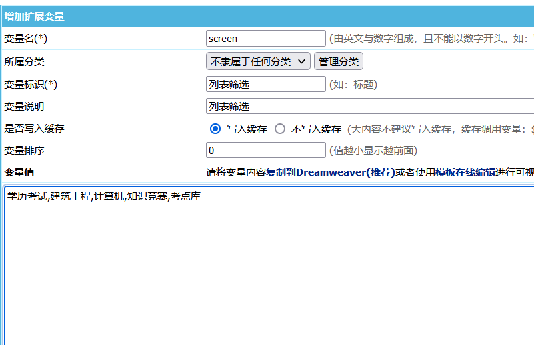
Task: Click the 所属分类 row label
Action: 25,62
